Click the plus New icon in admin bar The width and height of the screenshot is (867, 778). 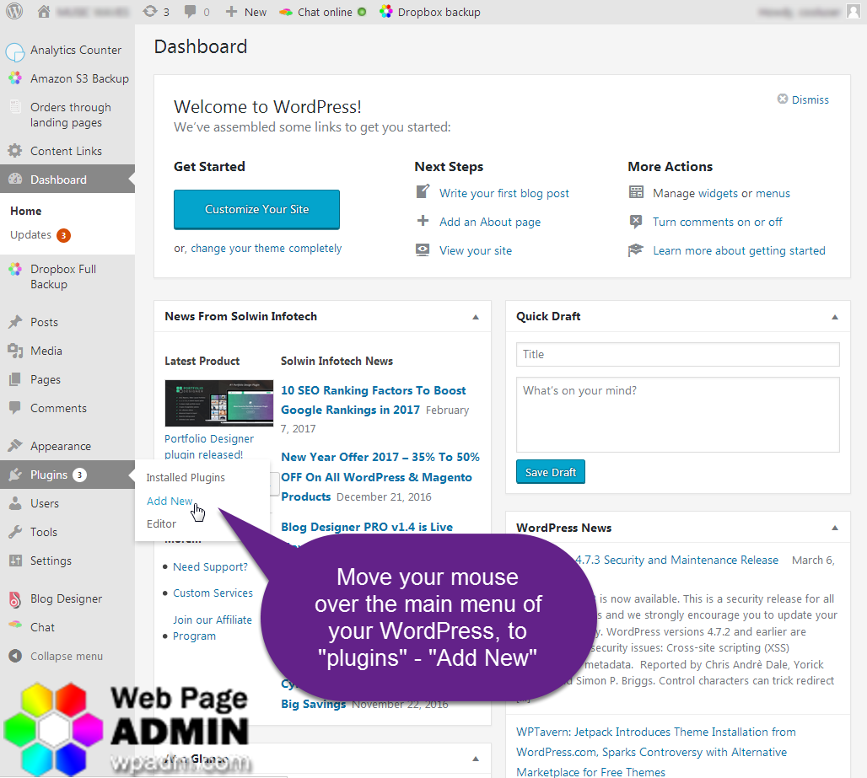pos(245,12)
